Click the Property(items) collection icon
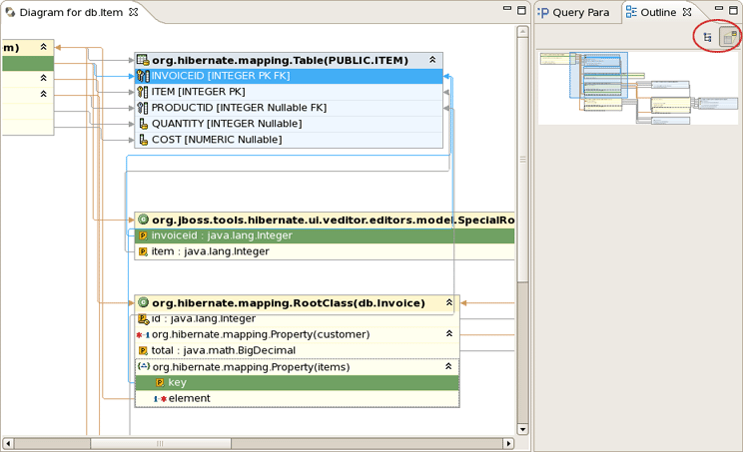 pyautogui.click(x=143, y=366)
